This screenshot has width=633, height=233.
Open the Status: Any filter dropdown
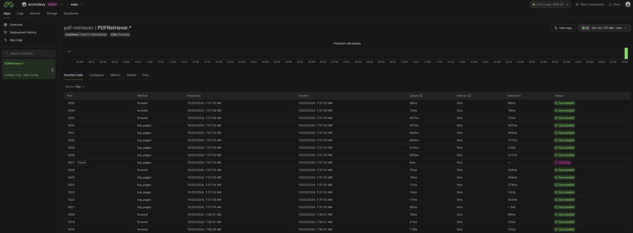tap(75, 86)
